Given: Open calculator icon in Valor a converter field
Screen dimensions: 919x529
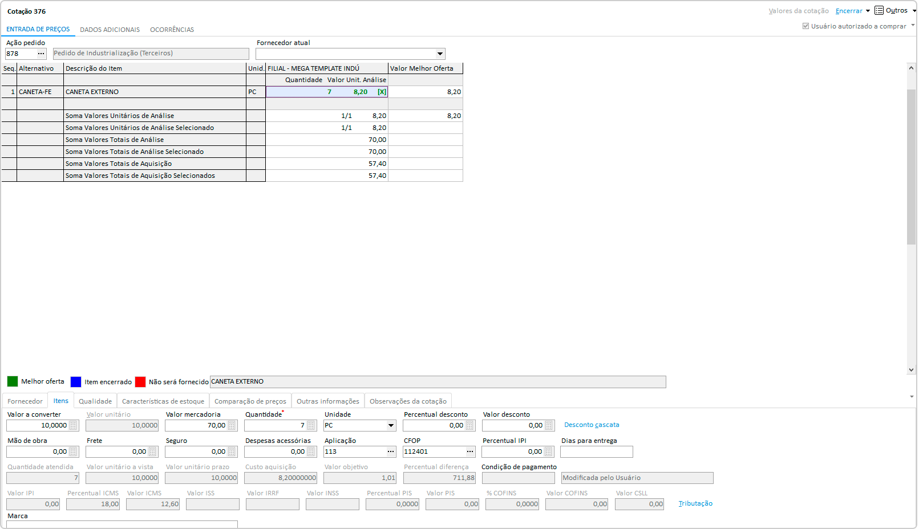Looking at the screenshot, I should (x=73, y=426).
